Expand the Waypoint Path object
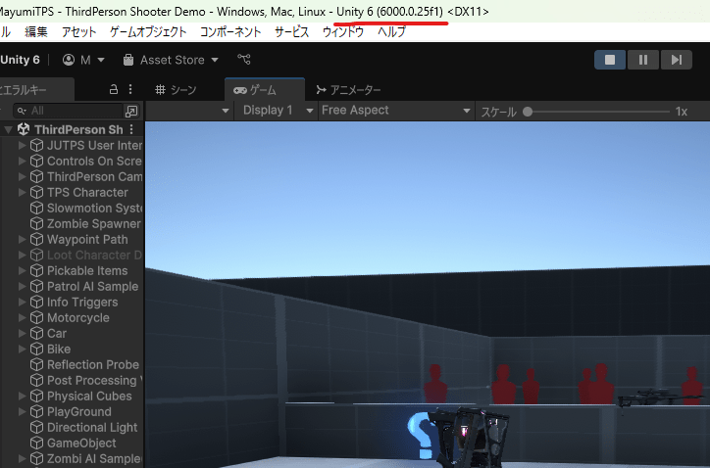Screen dimensions: 710x468 22,239
